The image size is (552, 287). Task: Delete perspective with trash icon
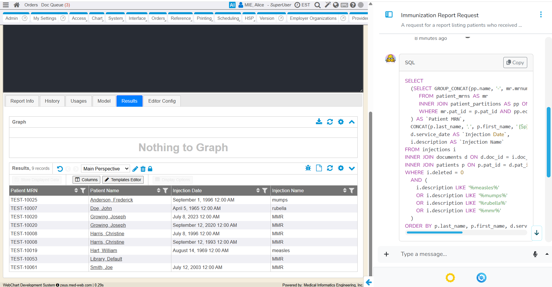pyautogui.click(x=143, y=169)
